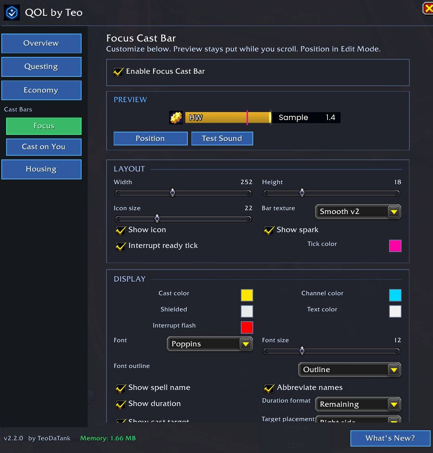Open the yellow Cast color swatch
The width and height of the screenshot is (433, 453).
click(247, 295)
